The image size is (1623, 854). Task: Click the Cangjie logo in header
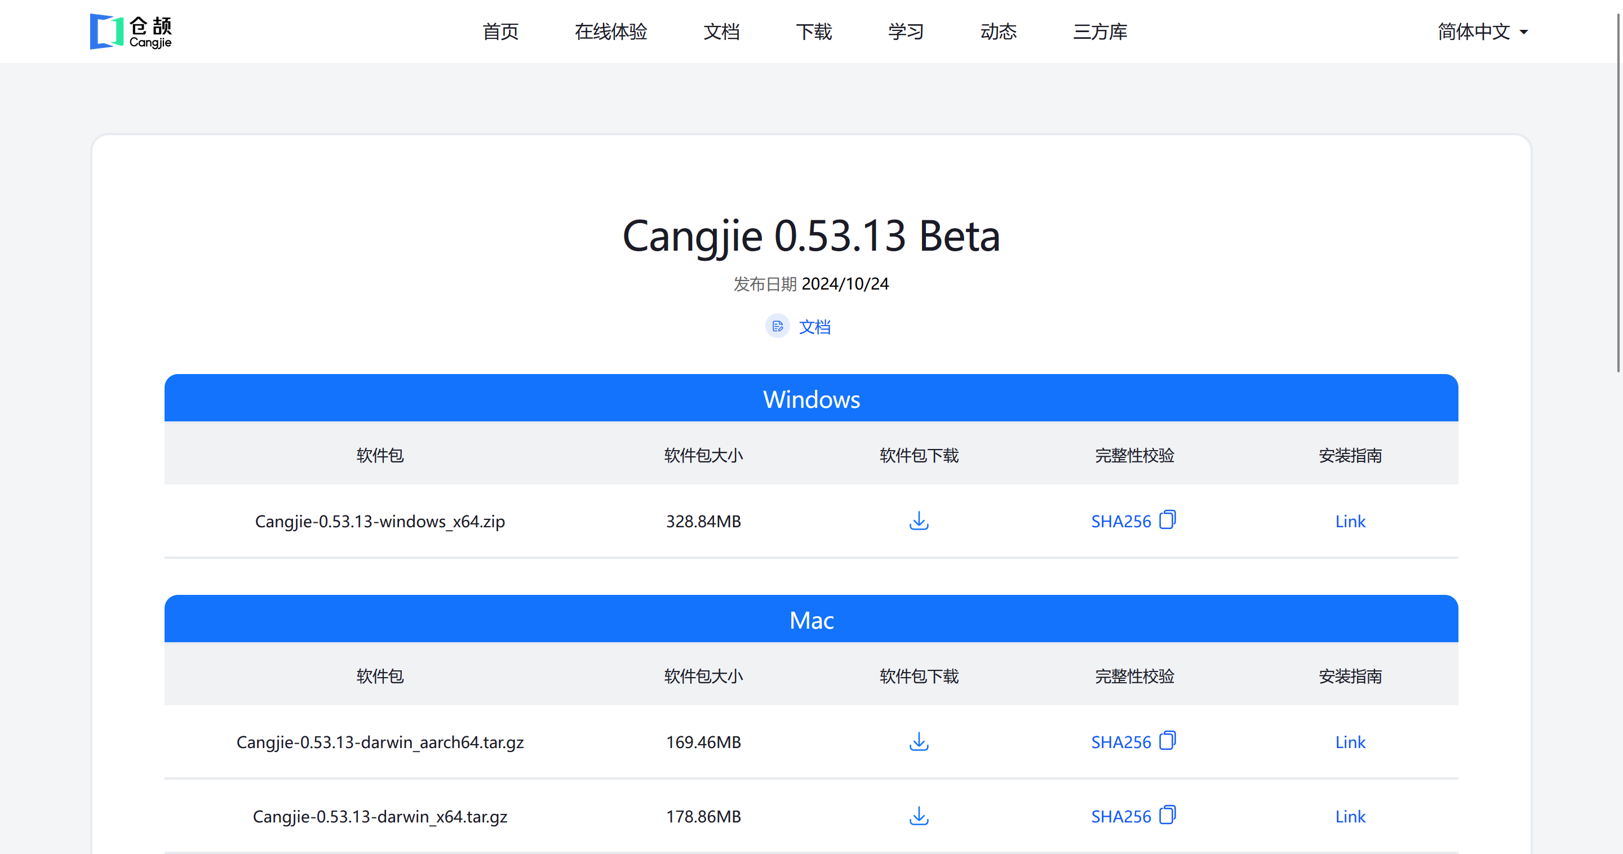131,32
